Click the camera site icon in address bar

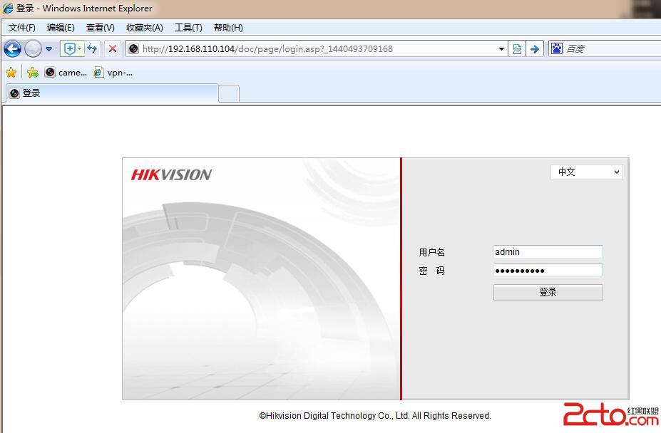(133, 49)
